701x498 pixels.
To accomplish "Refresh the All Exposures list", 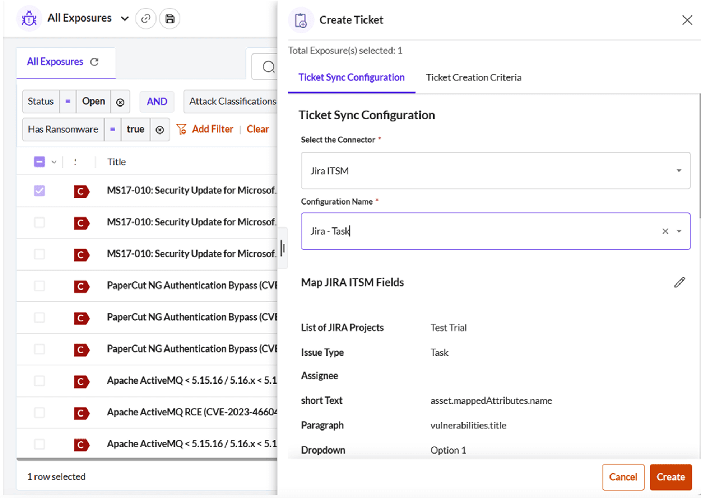I will point(94,62).
